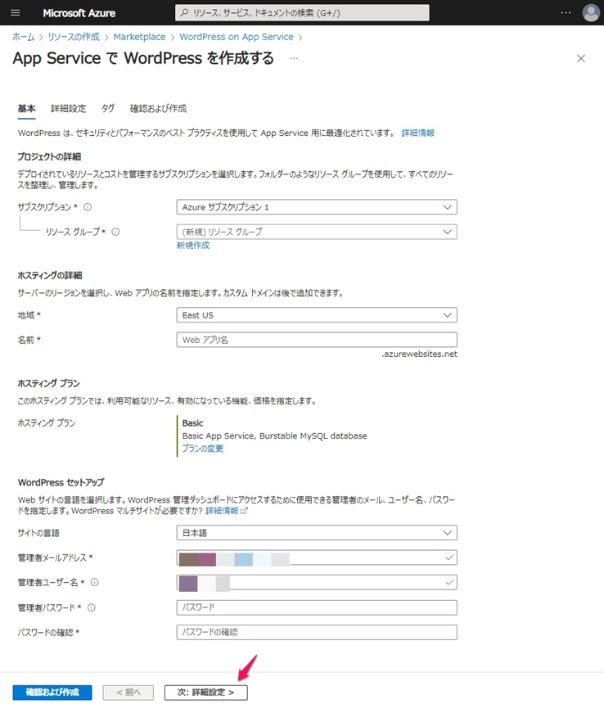The width and height of the screenshot is (604, 713).
Task: Open the top bar more options ellipsis
Action: [566, 13]
